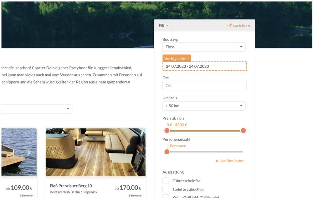The width and height of the screenshot is (313, 198).
Task: Click the x icon beside Alle Filter löschen
Action: (x=217, y=161)
